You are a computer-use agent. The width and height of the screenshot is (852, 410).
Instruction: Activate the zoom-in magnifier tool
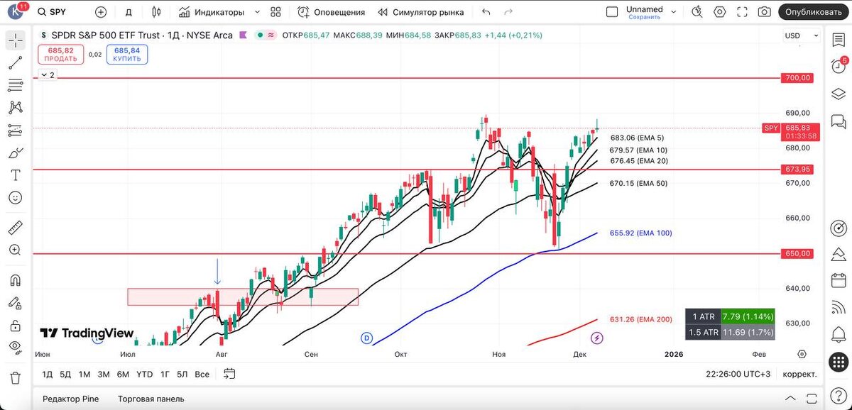[15, 250]
